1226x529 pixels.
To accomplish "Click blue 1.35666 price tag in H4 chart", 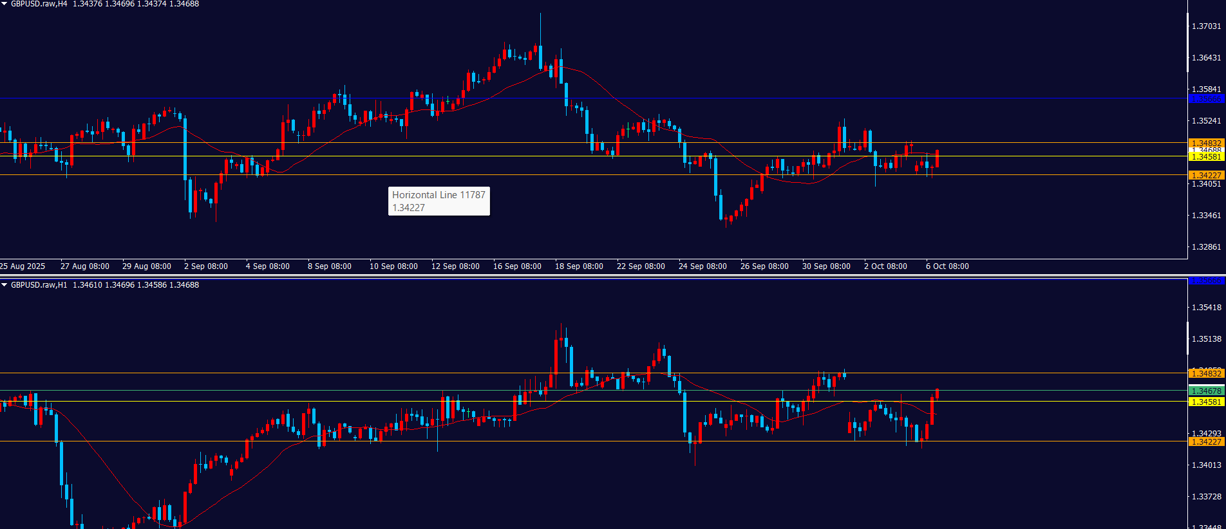I will click(1205, 98).
